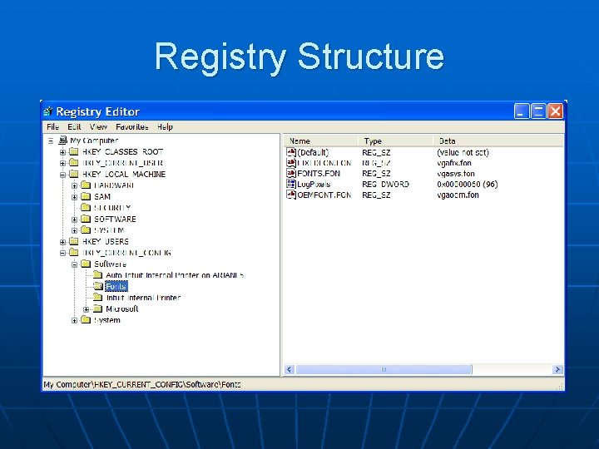599x449 pixels.
Task: Expand the Microsoft key
Action: click(x=87, y=308)
